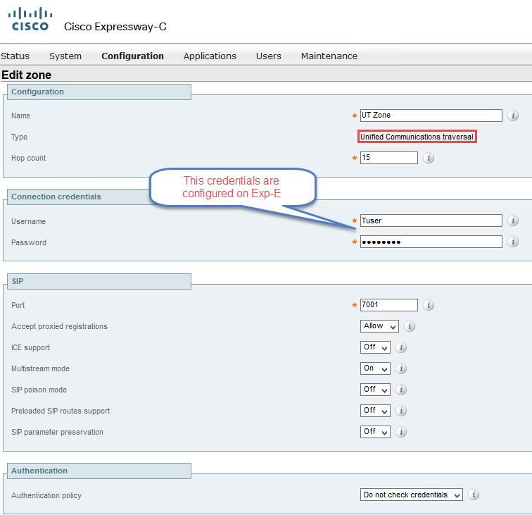Open the Users menu
Viewport: 532px width, 515px height.
pos(268,56)
